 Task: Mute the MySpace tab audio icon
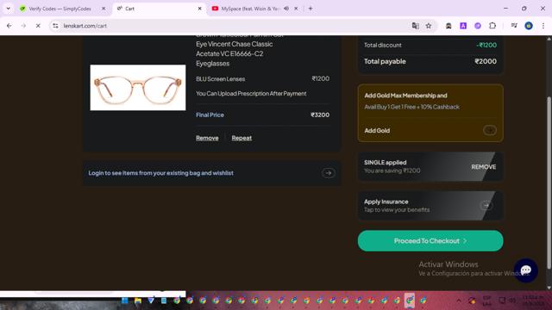[286, 9]
